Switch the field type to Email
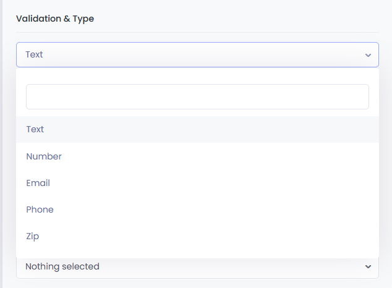 [x=197, y=183]
